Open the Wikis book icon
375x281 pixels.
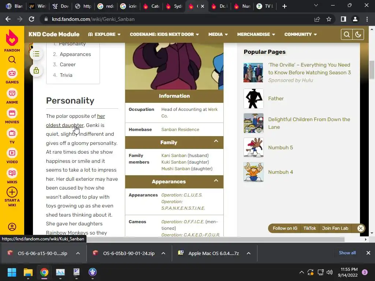point(12,173)
